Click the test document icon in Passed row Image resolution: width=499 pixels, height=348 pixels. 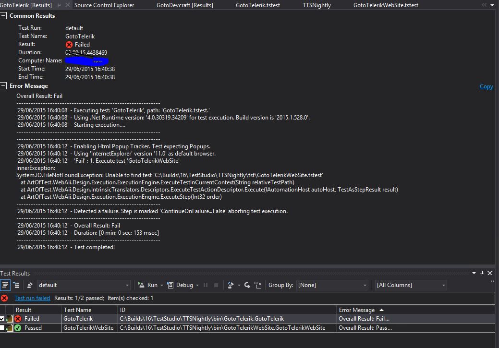point(10,328)
